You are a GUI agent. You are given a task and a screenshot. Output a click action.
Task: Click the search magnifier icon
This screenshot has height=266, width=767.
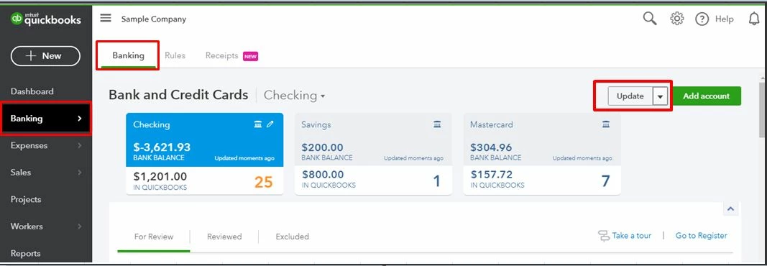[x=650, y=19]
